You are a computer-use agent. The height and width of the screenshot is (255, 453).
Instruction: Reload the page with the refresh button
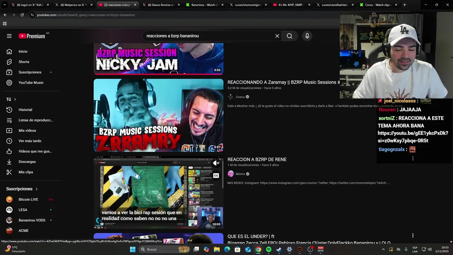coord(22,15)
